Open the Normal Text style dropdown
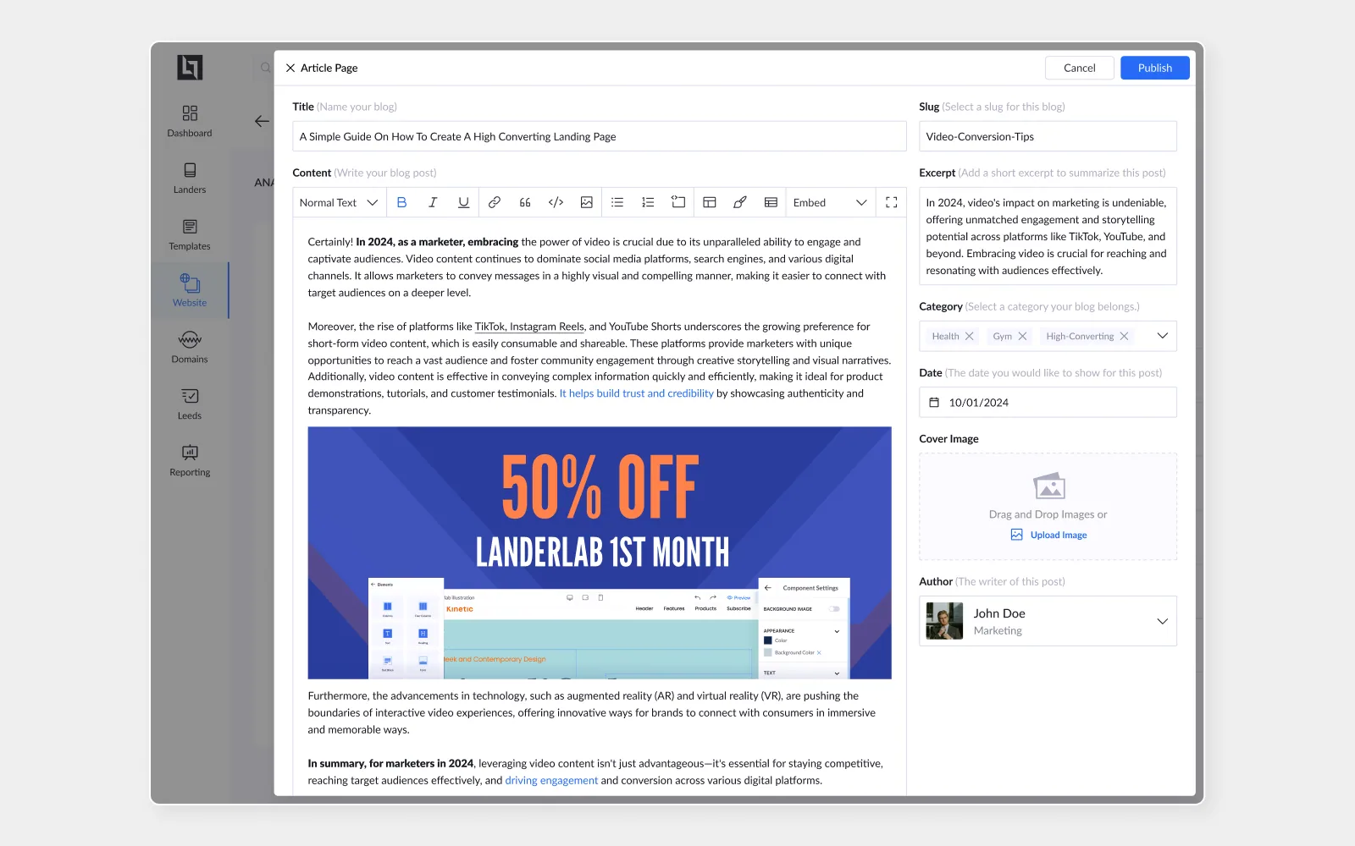Screen dimensions: 1355x846 (x=339, y=202)
